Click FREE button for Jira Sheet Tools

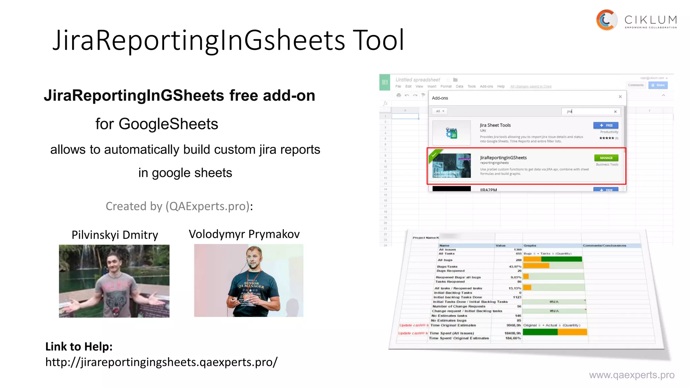point(606,125)
